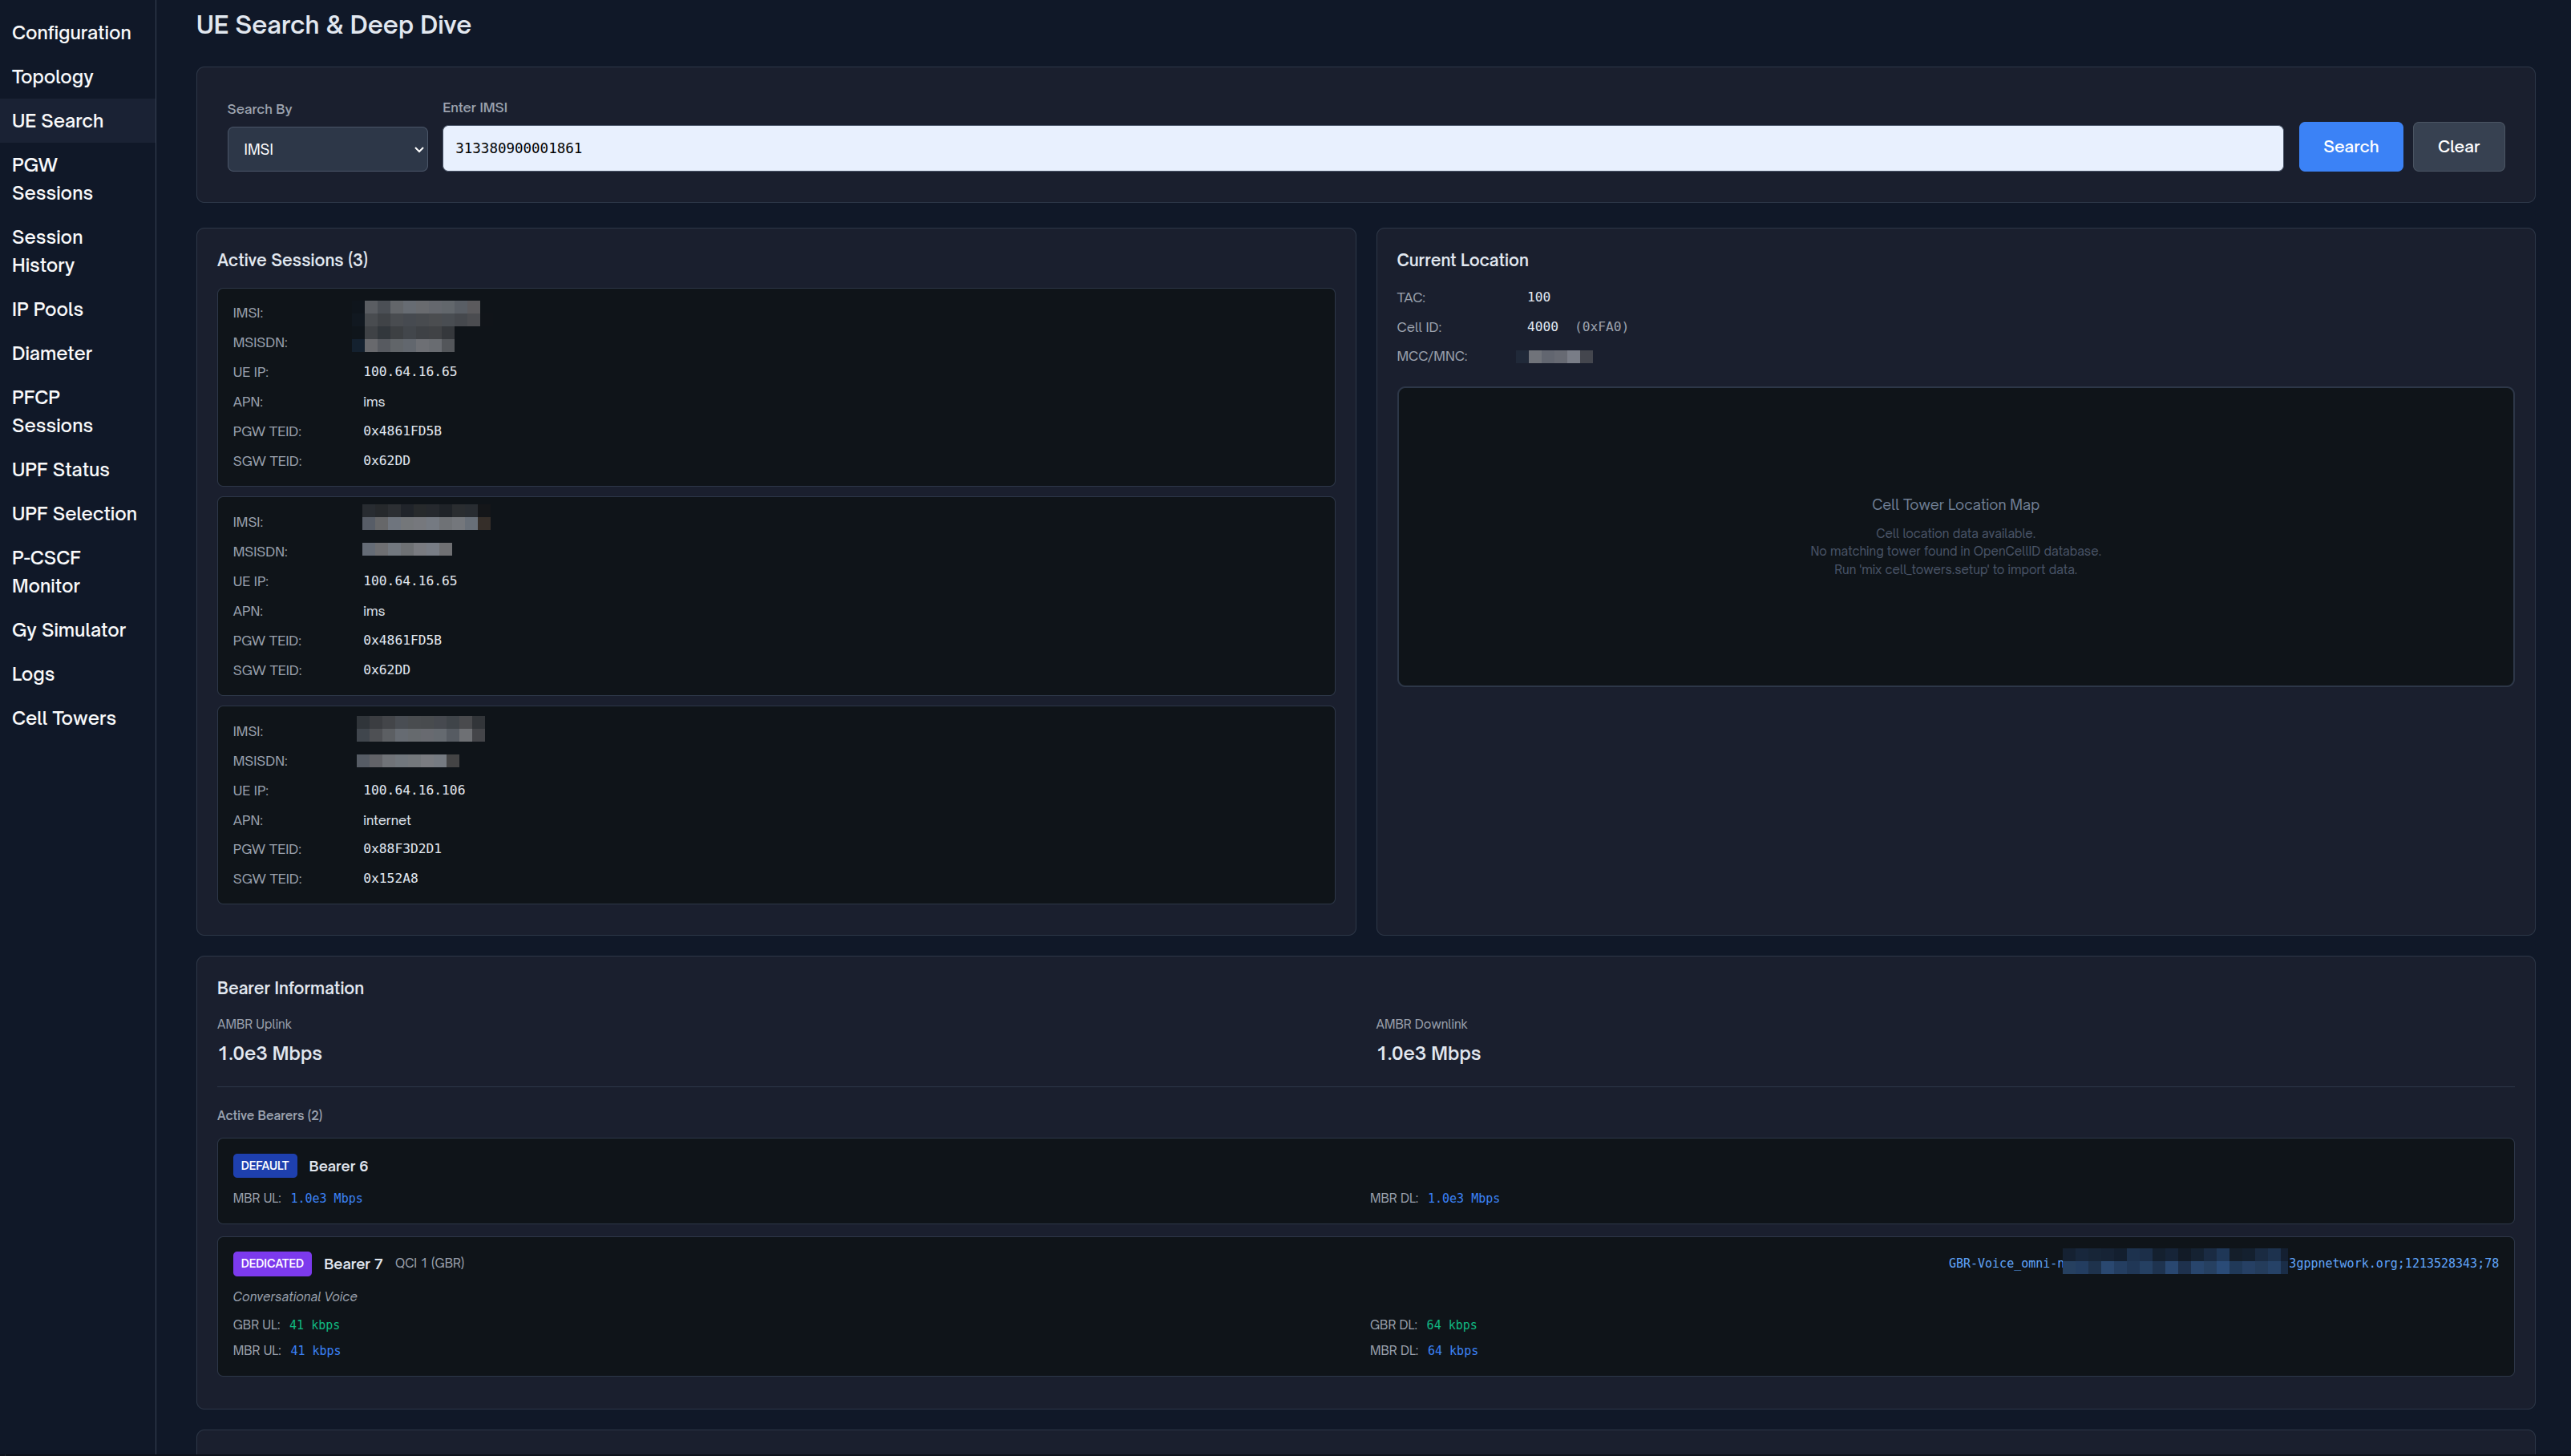This screenshot has height=1456, width=2571.
Task: Check UPF Status
Action: click(x=60, y=469)
